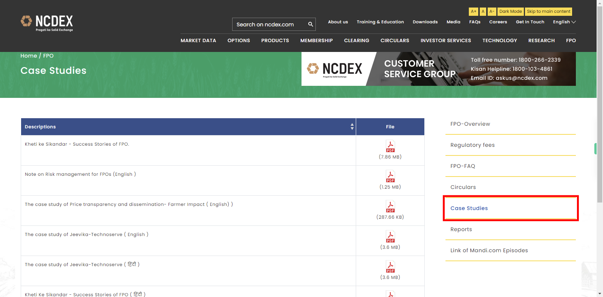
Task: Open Training & Education link
Action: pos(380,22)
